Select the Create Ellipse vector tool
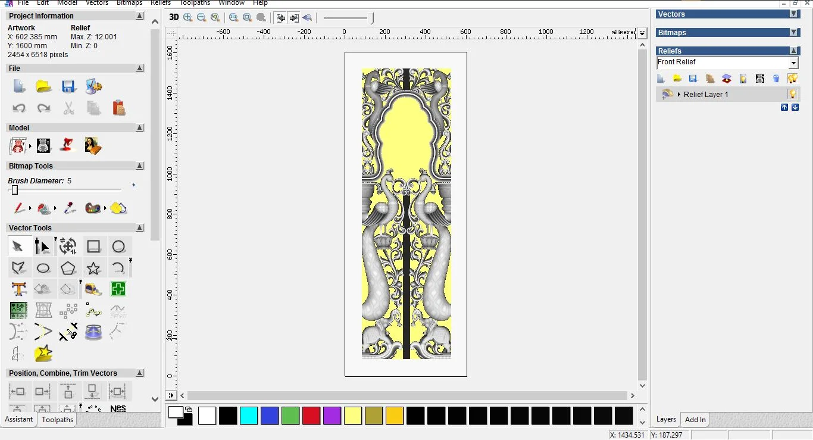 pyautogui.click(x=43, y=268)
